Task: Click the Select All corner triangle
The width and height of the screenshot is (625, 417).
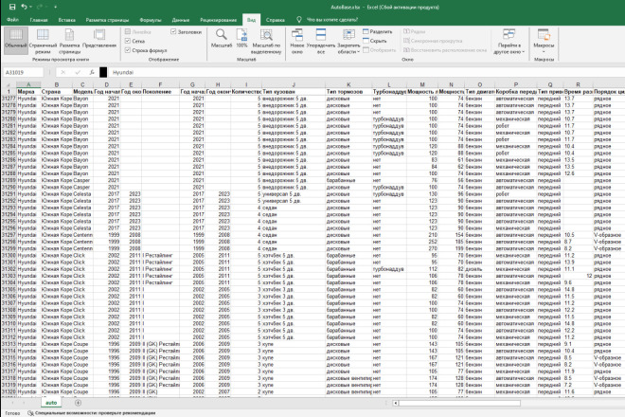Action: (x=8, y=84)
